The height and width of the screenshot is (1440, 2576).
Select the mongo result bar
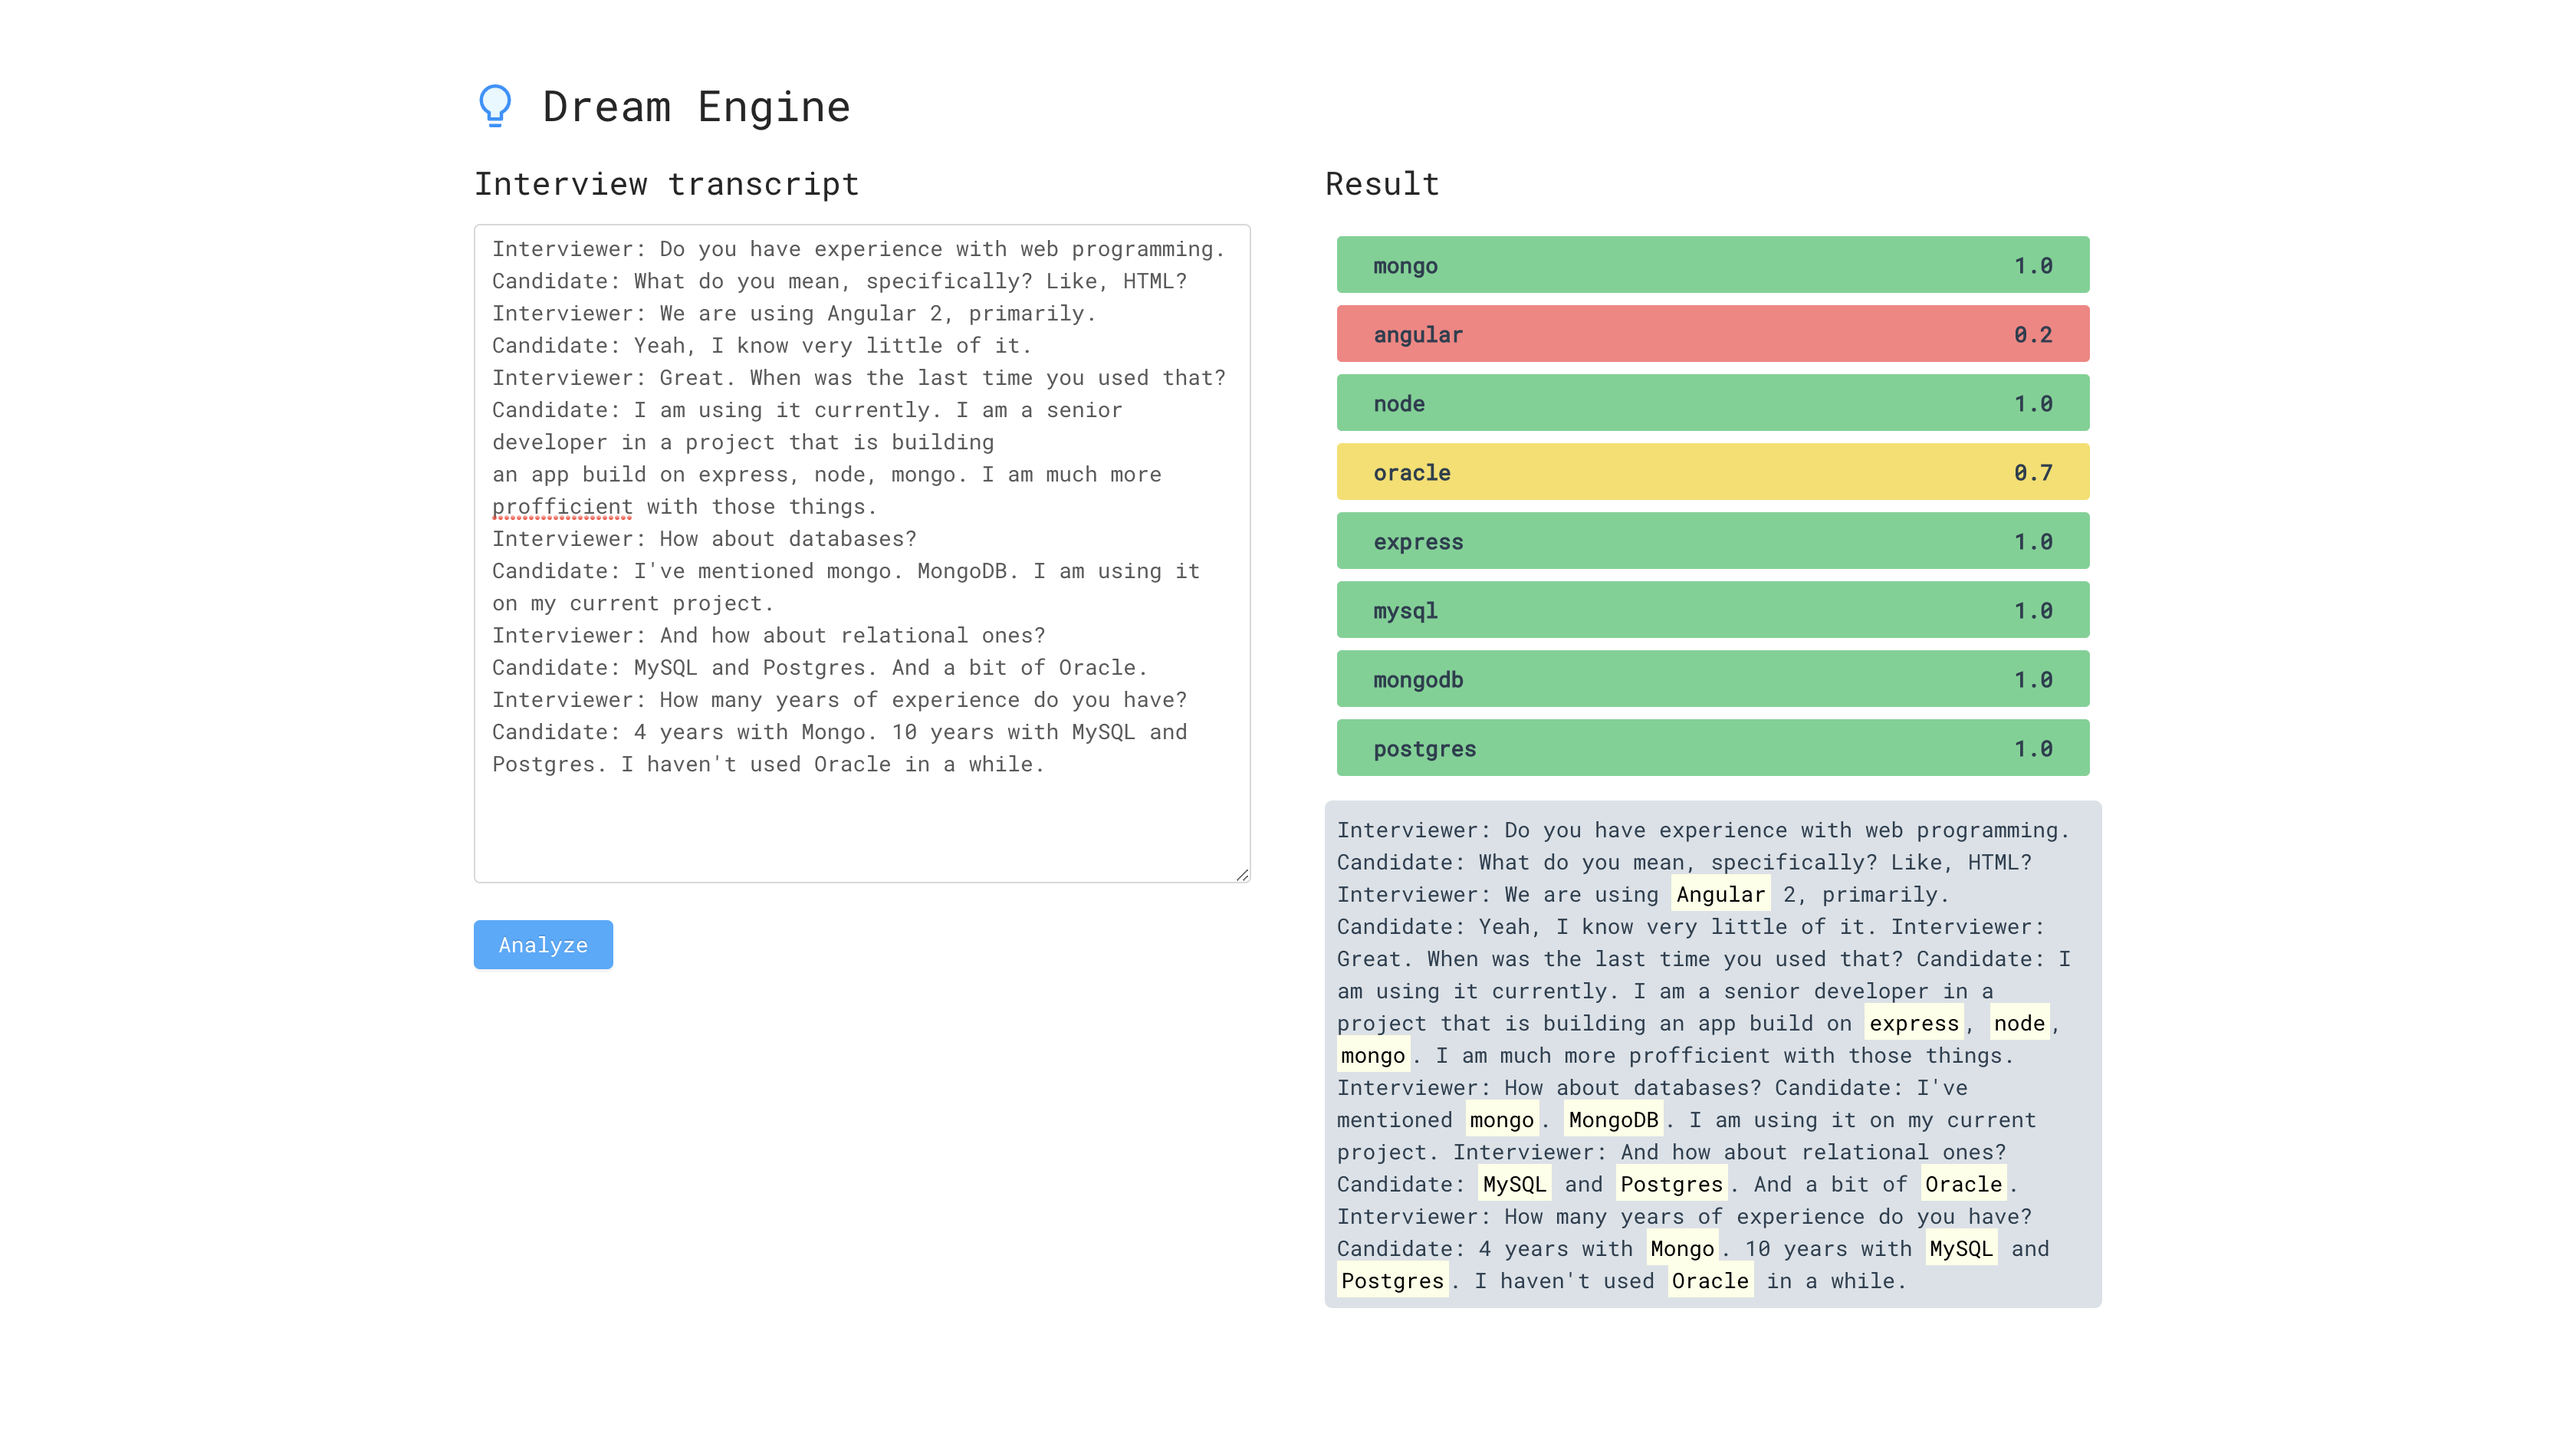pyautogui.click(x=1712, y=265)
